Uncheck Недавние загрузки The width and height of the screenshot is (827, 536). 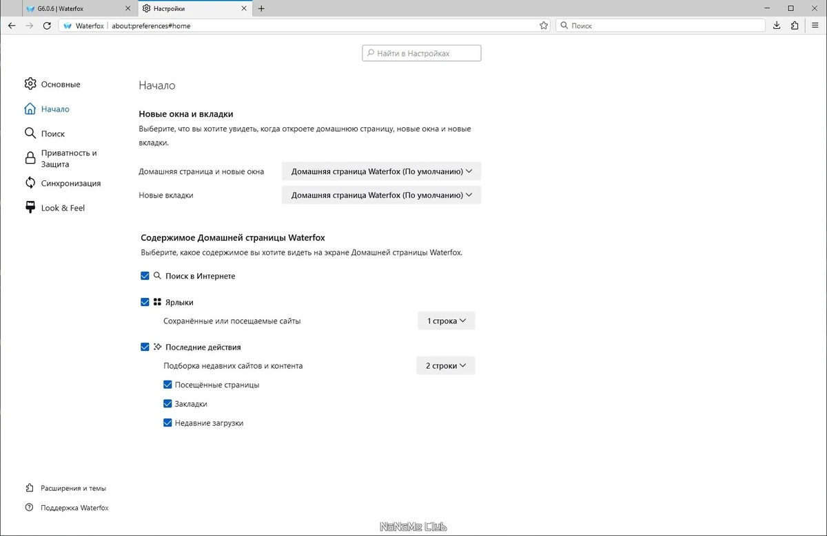tap(167, 423)
